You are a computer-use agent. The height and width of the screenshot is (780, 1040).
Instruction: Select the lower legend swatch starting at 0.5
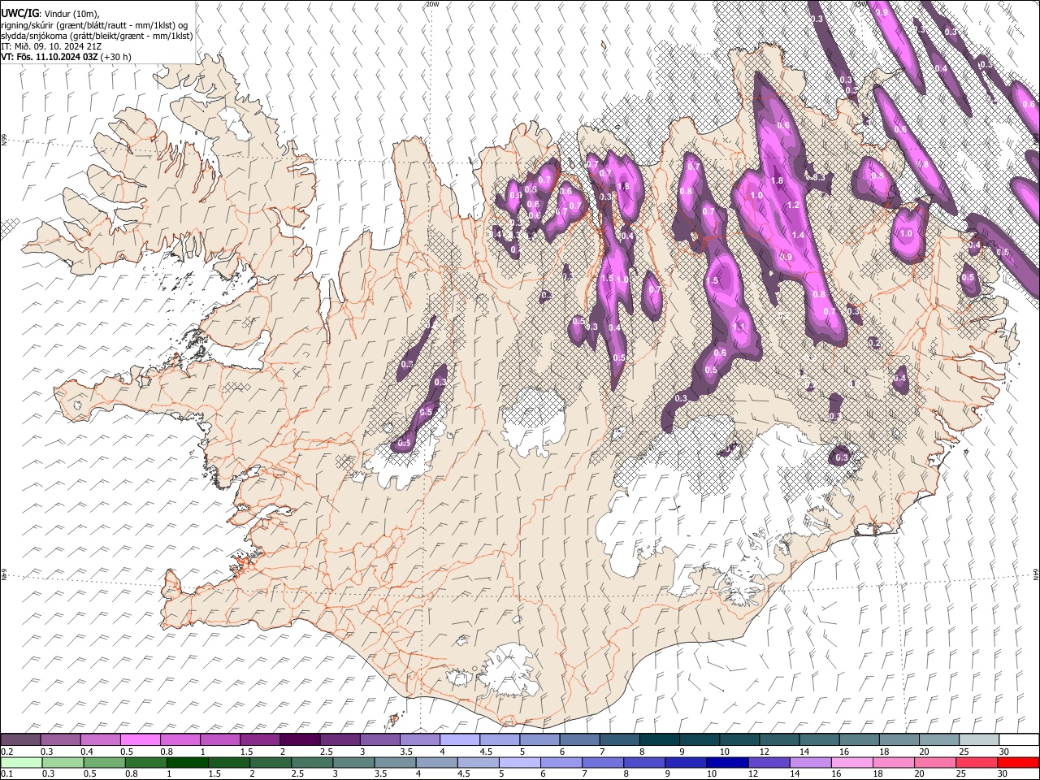[105, 762]
